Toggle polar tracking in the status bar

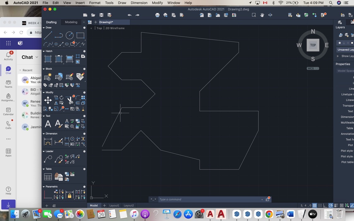tap(330, 205)
